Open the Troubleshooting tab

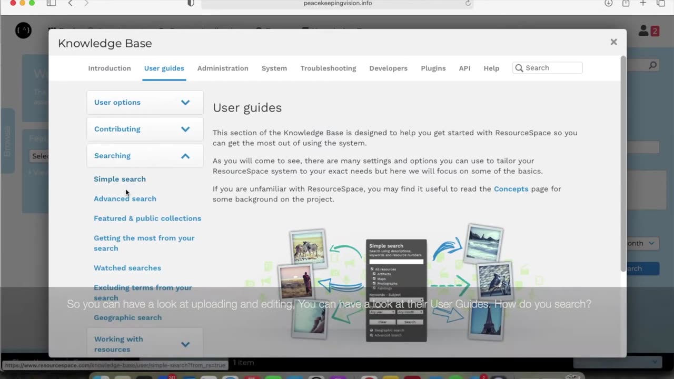click(328, 68)
